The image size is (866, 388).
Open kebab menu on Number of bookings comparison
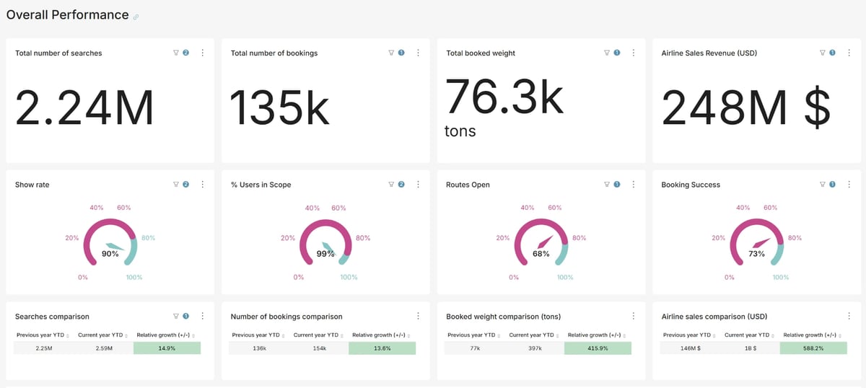coord(418,316)
